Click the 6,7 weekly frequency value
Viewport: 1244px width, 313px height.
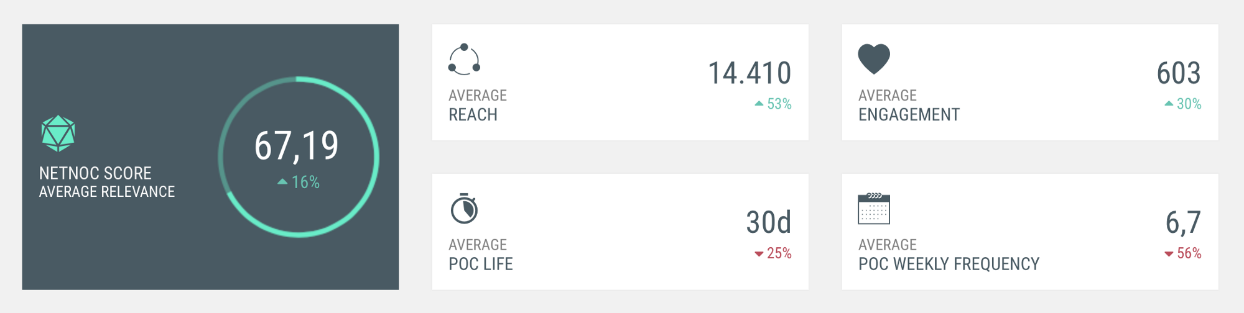coord(1183,222)
